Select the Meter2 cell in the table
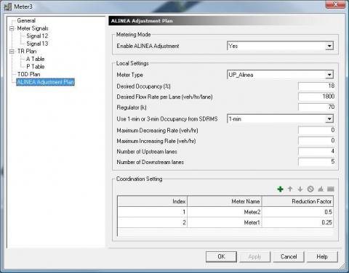 (x=225, y=212)
